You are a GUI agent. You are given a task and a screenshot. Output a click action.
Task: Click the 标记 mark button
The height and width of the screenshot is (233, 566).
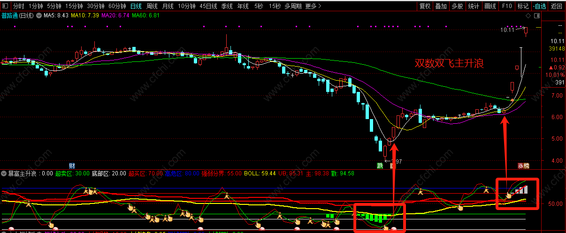coord(523,7)
